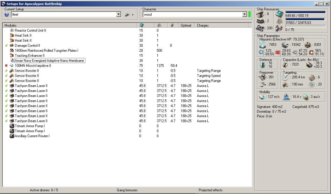Click the launcher hardpoints icon showing 2
The image size is (331, 194).
click(x=261, y=21)
